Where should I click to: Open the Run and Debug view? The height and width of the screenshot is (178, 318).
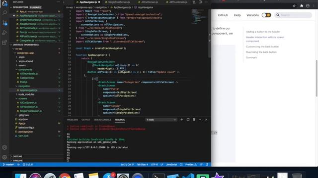4,33
